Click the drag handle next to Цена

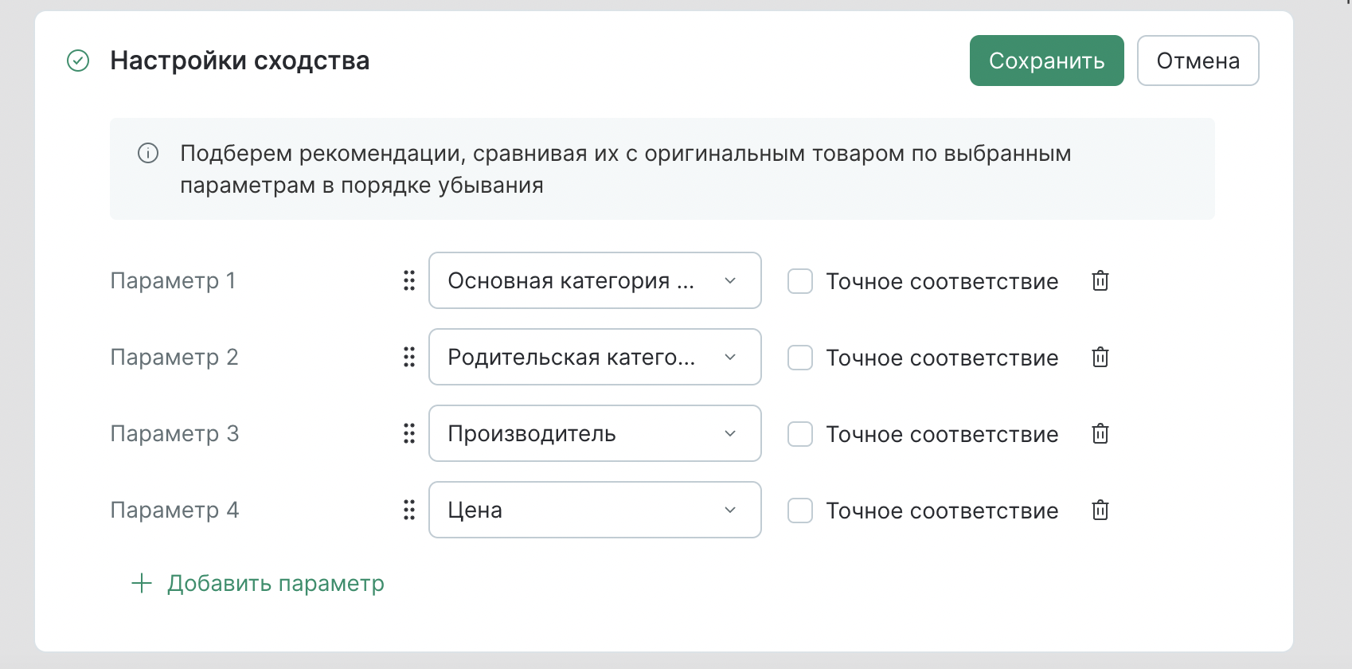409,510
